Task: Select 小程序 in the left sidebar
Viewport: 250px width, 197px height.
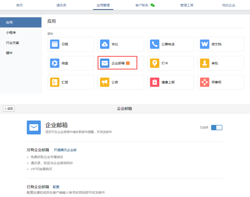Action: [x=11, y=33]
